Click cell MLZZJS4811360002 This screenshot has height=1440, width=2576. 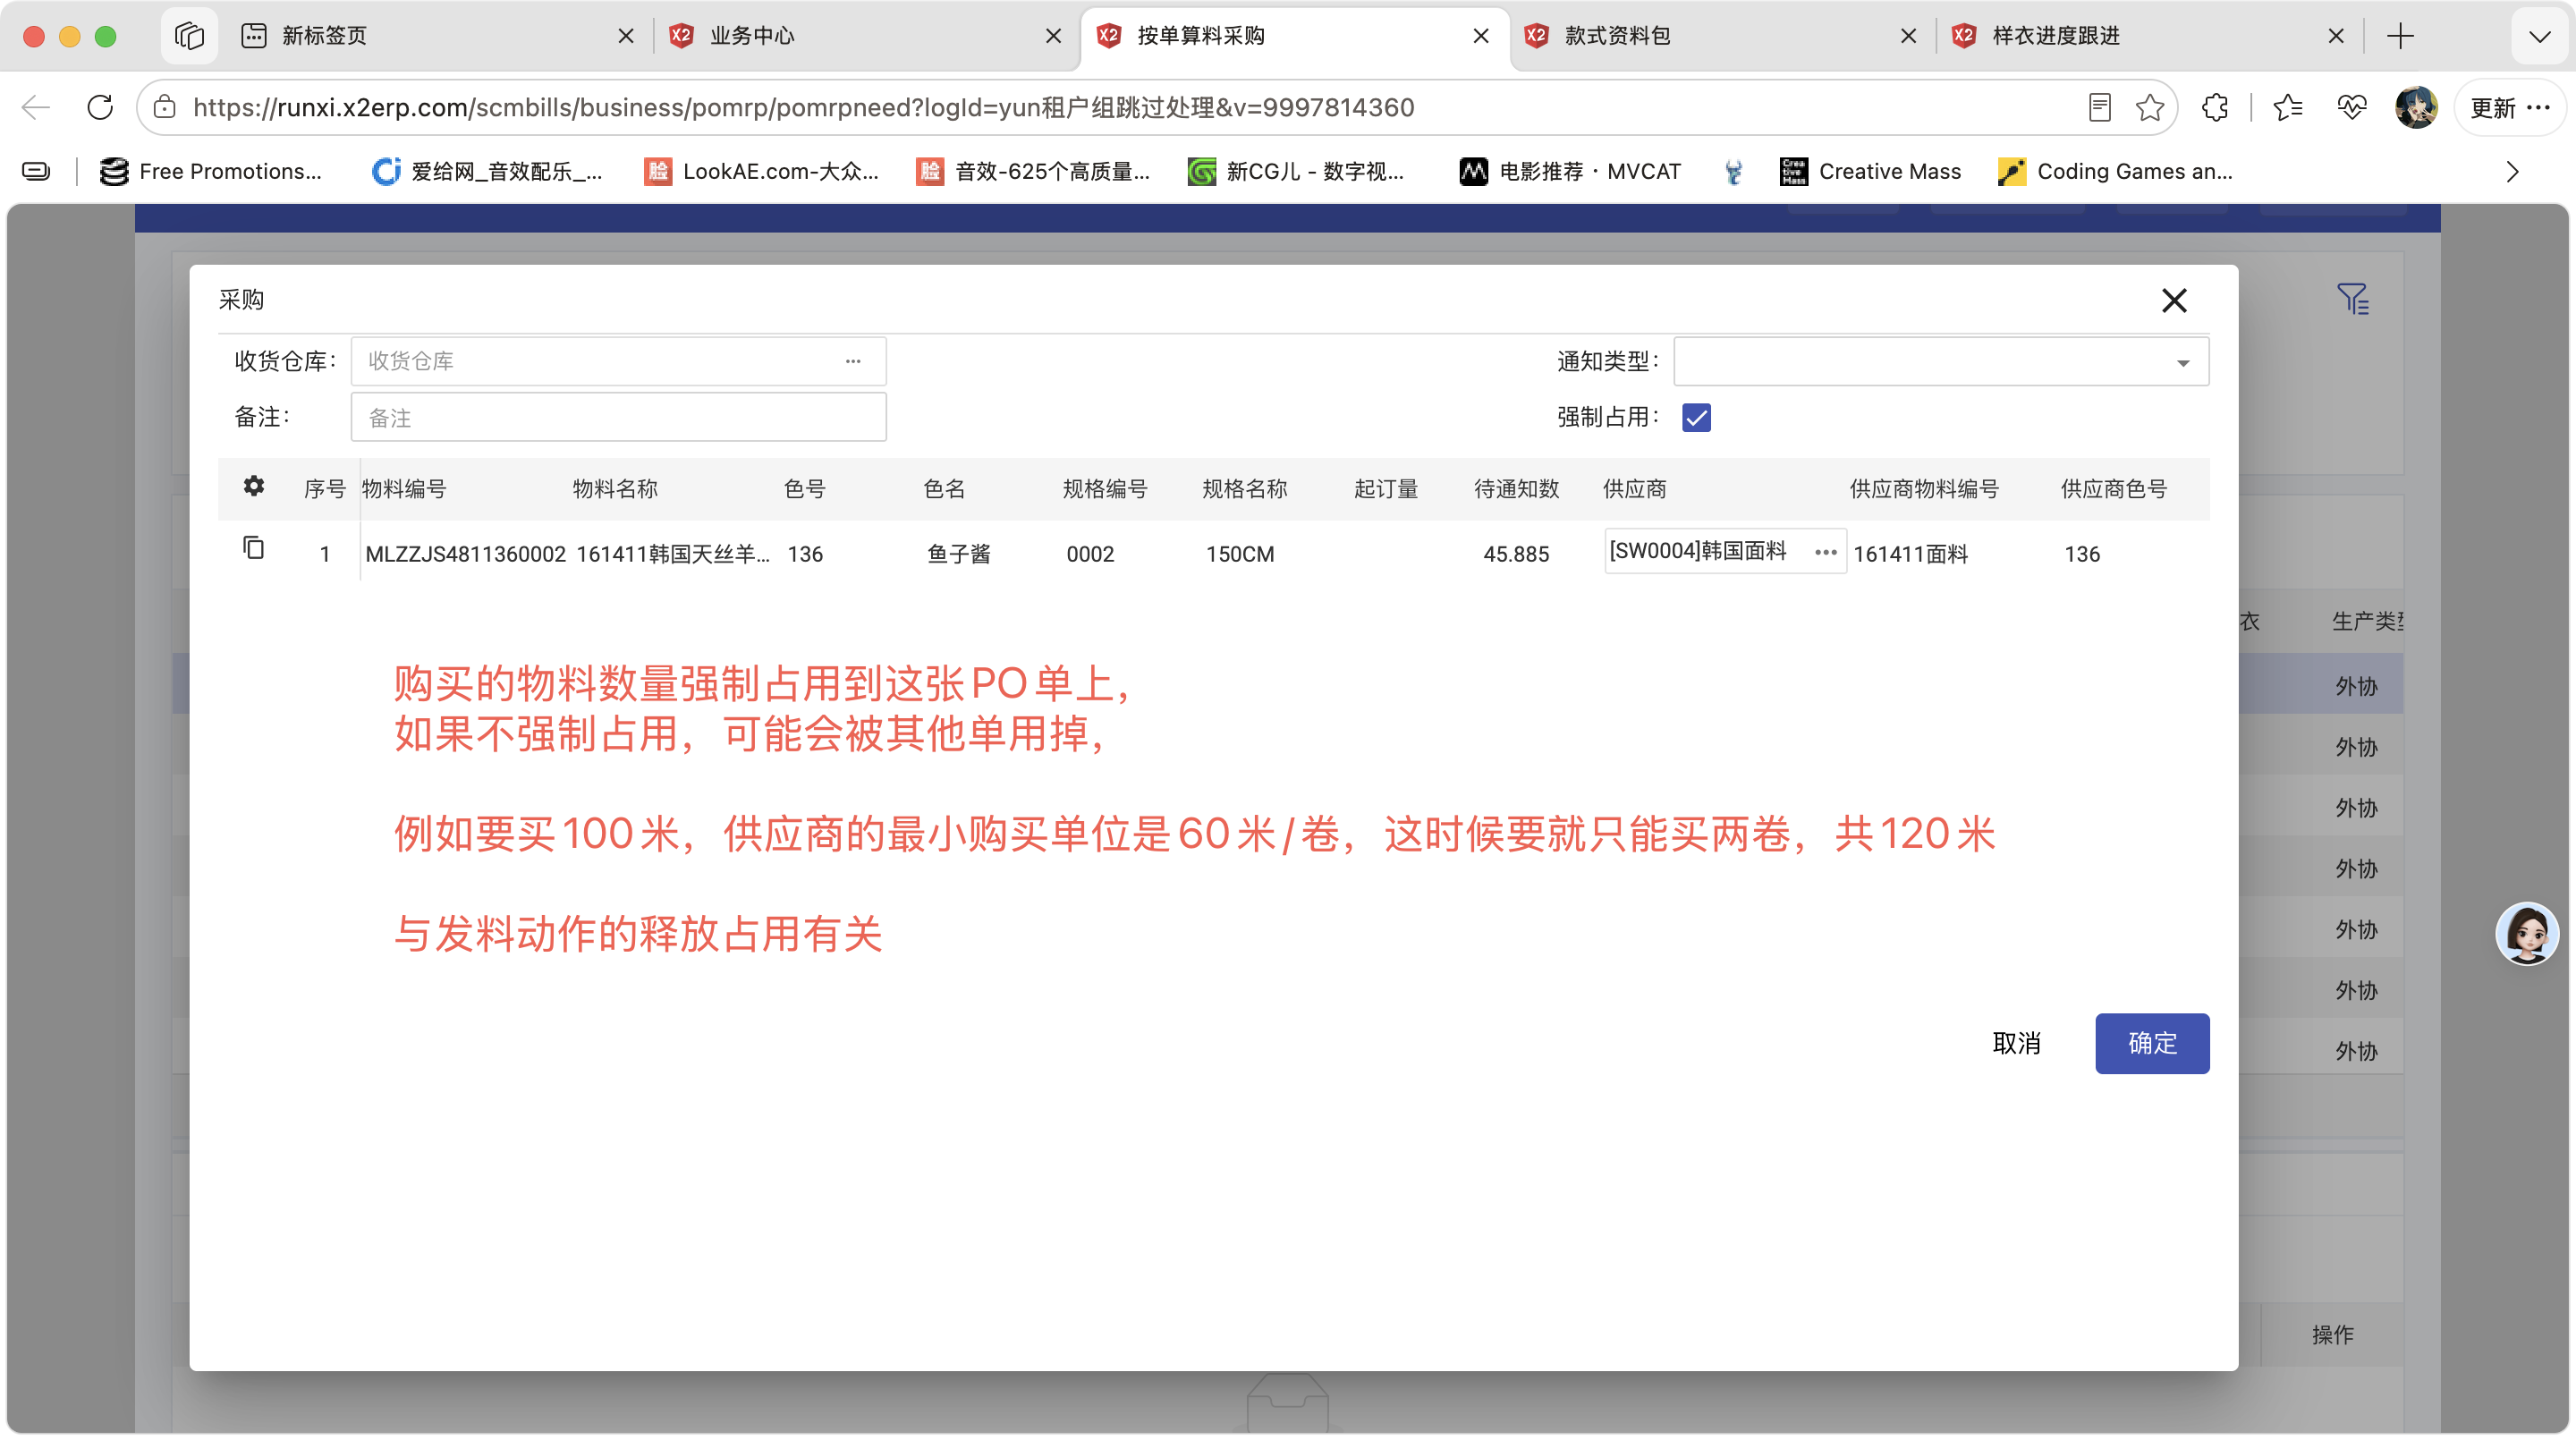465,554
